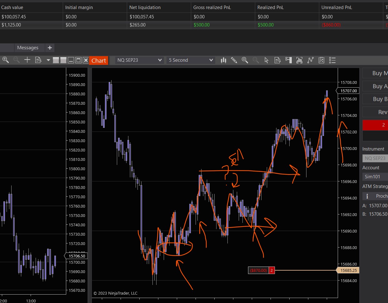Select the Drawing Tools pencil icon
This screenshot has height=303, width=388.
[234, 60]
